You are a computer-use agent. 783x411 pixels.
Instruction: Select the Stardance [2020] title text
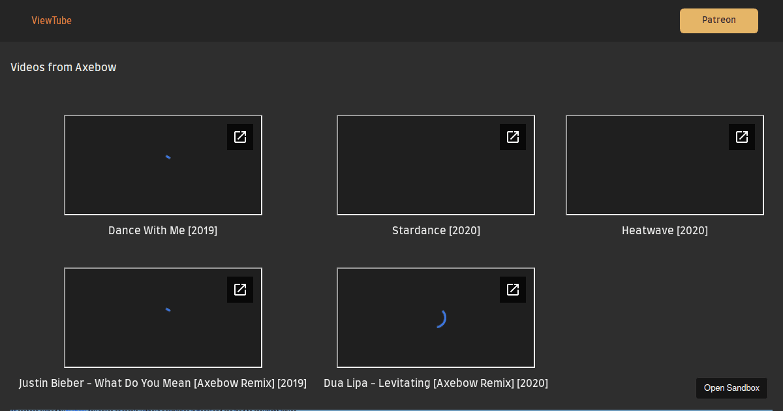point(436,230)
